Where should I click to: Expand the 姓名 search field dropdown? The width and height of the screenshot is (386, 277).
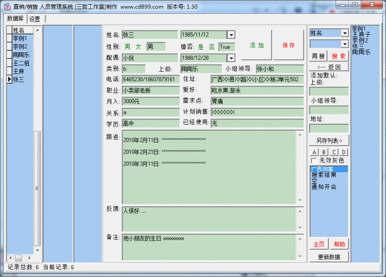[x=344, y=33]
